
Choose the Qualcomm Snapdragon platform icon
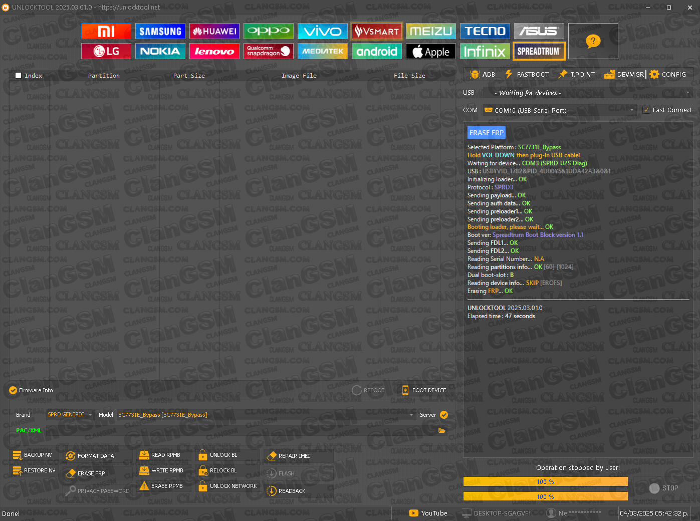[x=268, y=51]
